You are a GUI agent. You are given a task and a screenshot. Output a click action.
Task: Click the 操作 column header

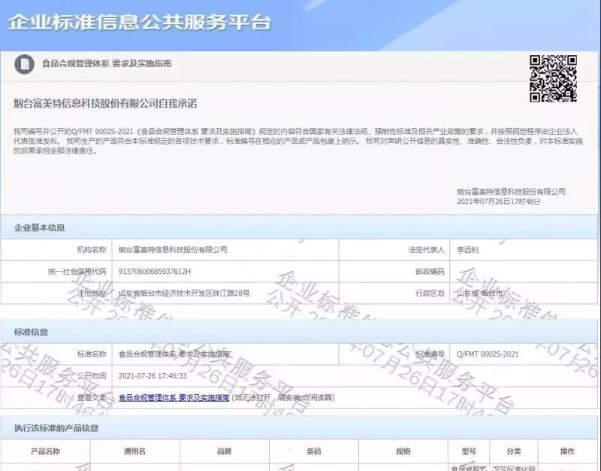567,451
